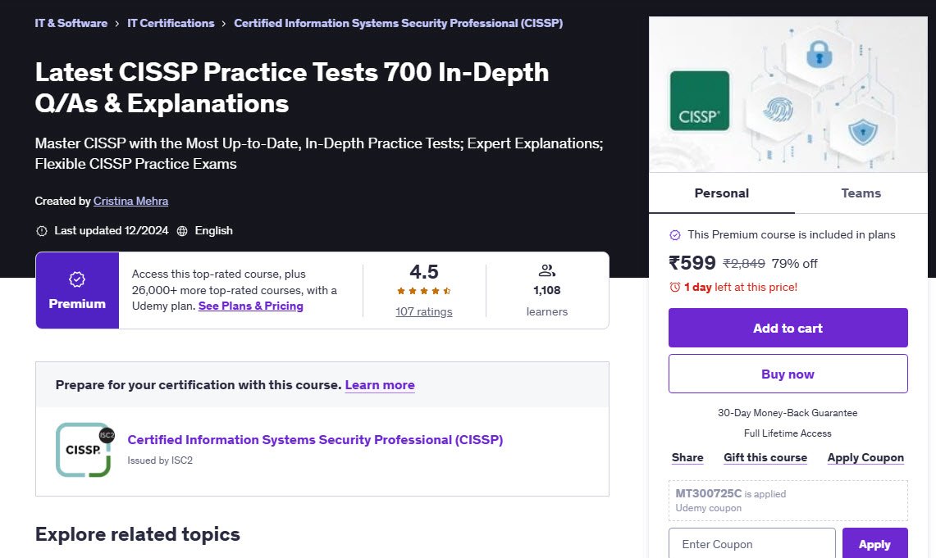This screenshot has height=558, width=936.
Task: Open the IT & Software breadcrumb
Action: click(71, 23)
